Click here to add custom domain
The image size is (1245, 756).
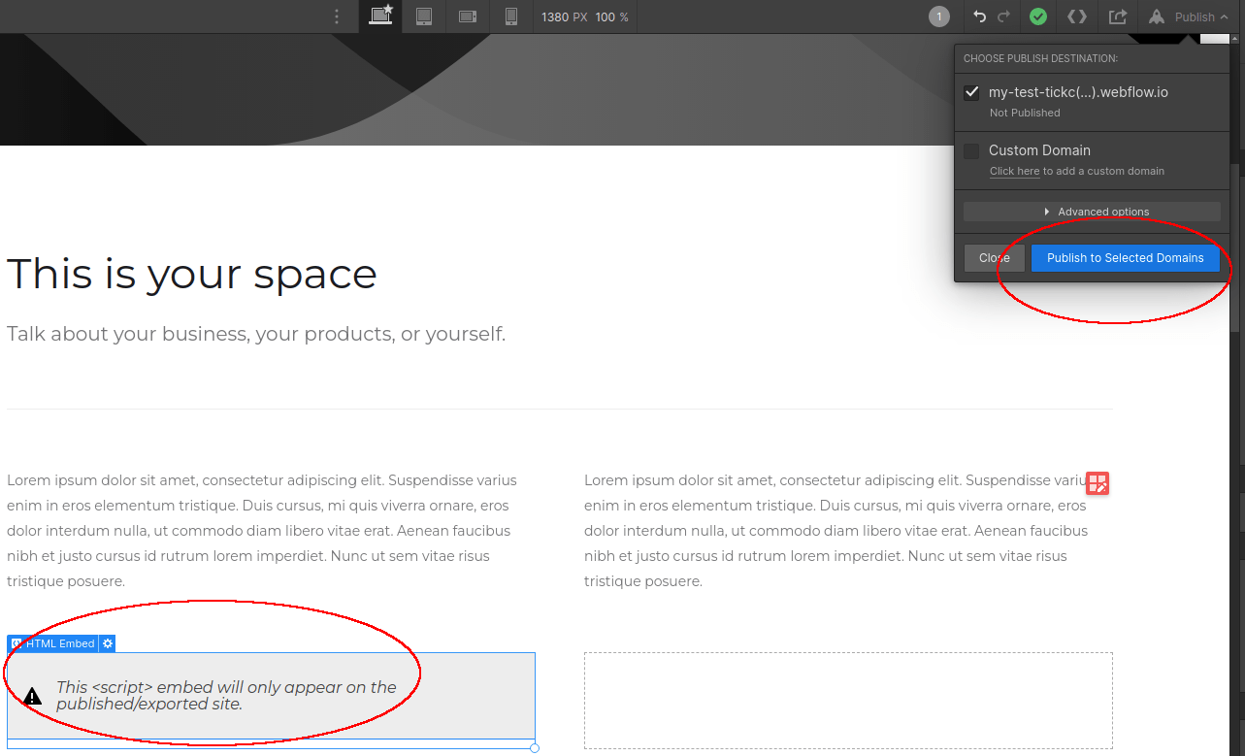pyautogui.click(x=1014, y=171)
